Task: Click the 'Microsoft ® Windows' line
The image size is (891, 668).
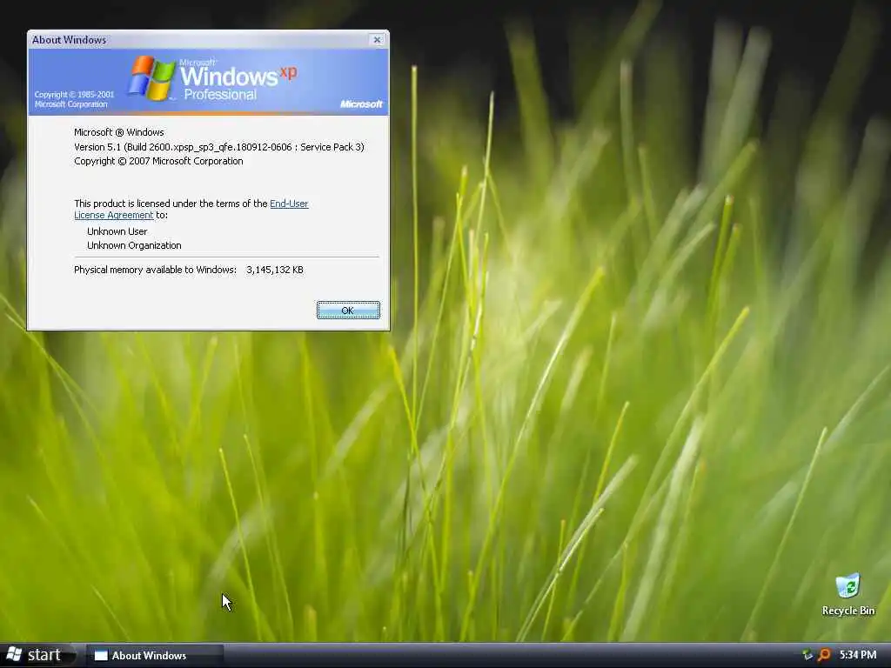Action: click(x=118, y=132)
